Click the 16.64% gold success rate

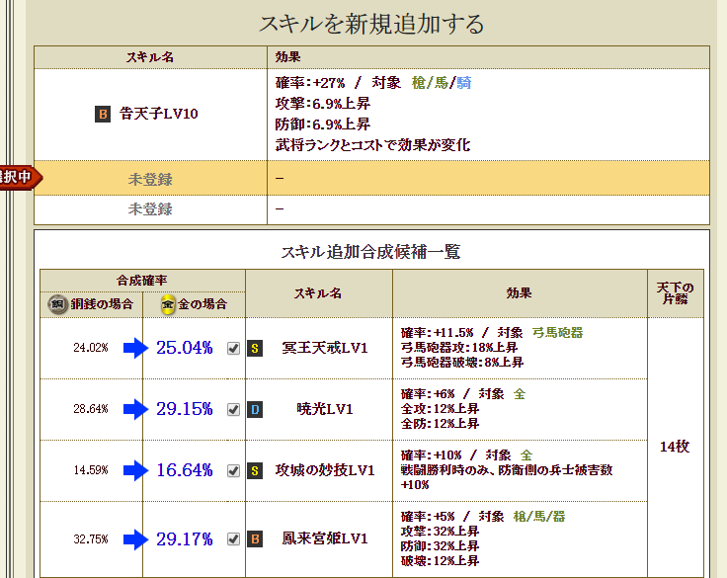pos(184,470)
